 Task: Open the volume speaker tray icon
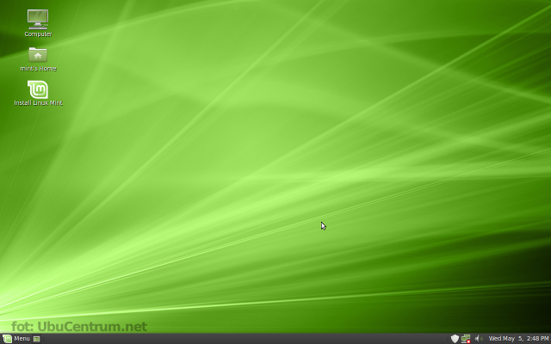[x=478, y=339]
